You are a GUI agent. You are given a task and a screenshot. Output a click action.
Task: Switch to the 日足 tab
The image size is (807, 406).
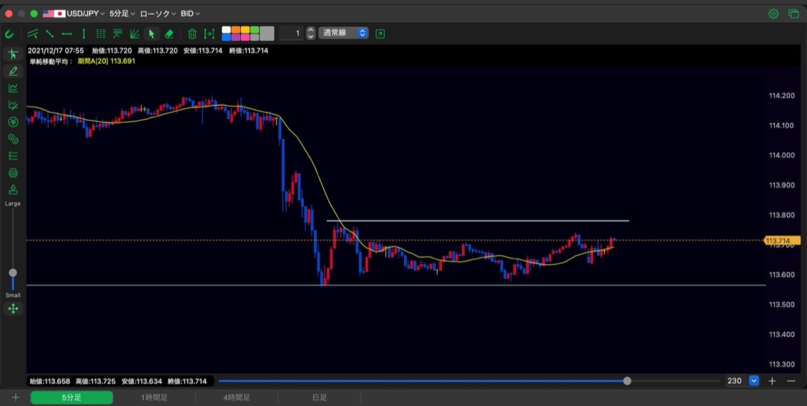[x=319, y=398]
